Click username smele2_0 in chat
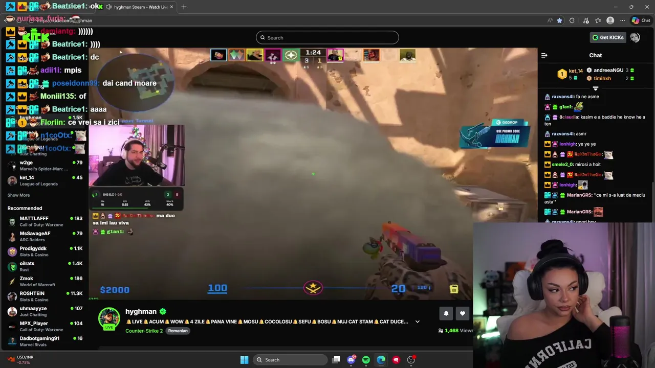Screen dimensions: 655x368 pos(561,165)
